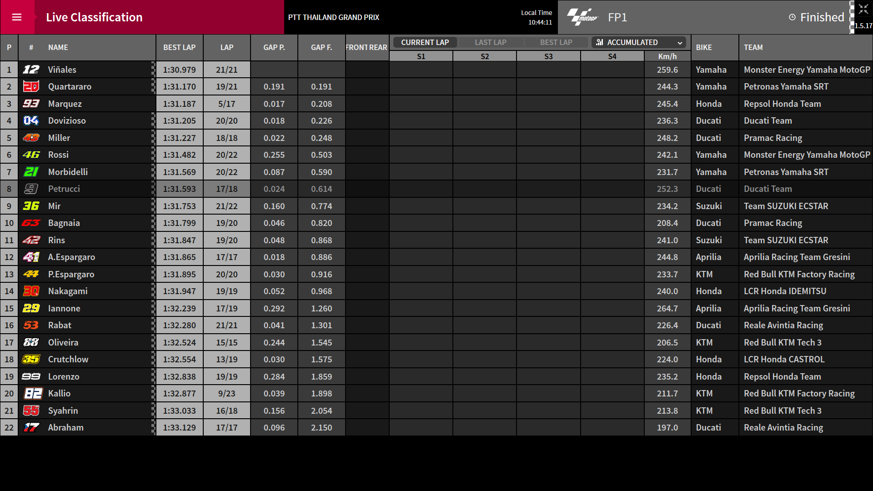Select rider number 88 badge for Oliveira
The image size is (873, 491).
[31, 342]
